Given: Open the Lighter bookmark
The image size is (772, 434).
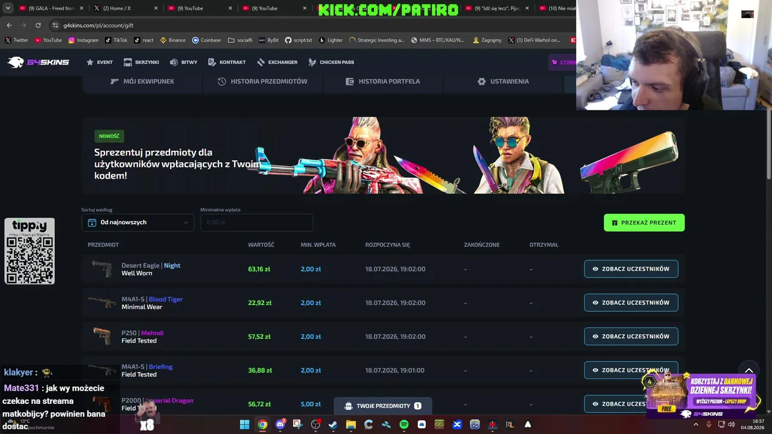Looking at the screenshot, I should 331,40.
